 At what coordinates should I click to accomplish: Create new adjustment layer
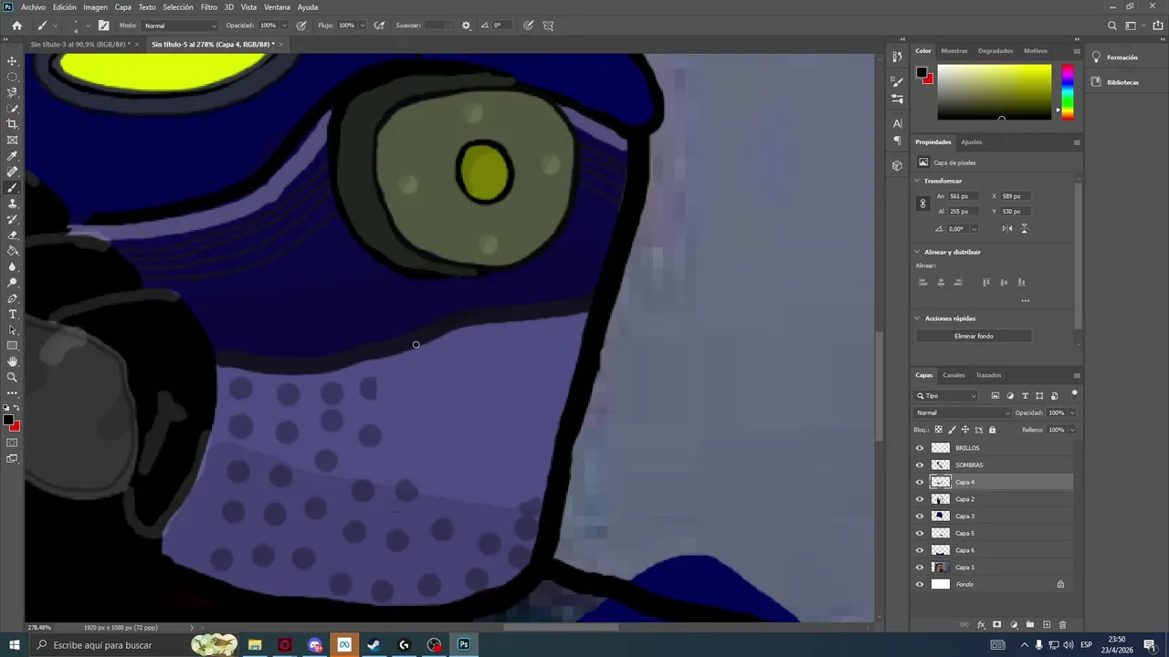point(1014,625)
